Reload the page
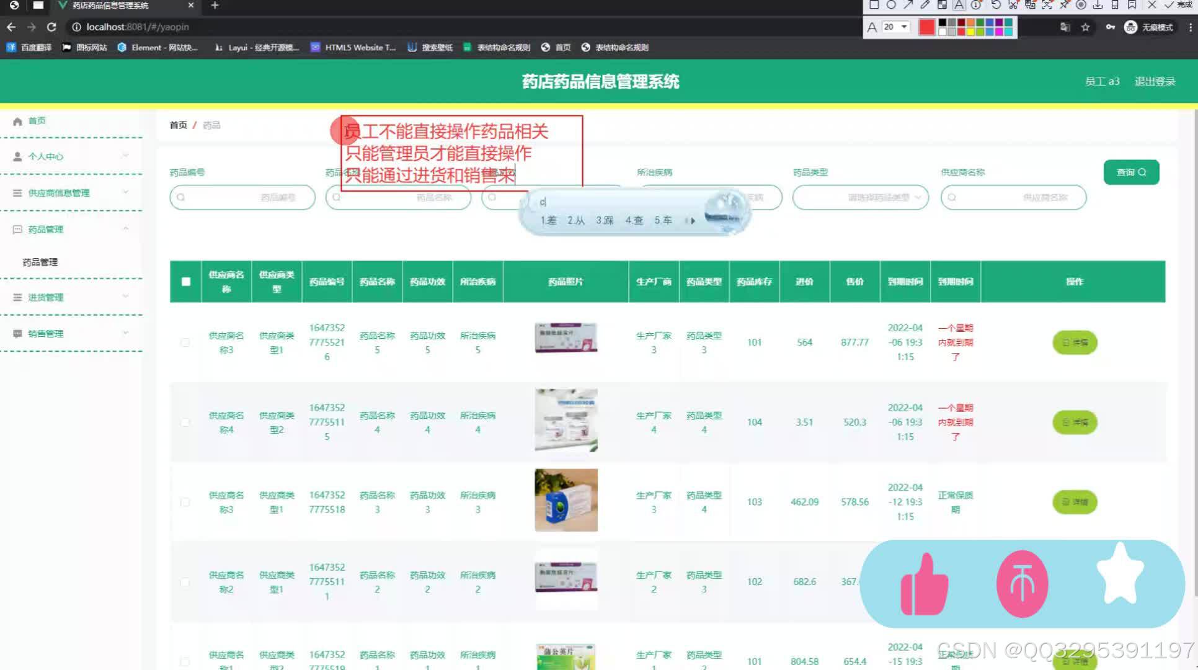1198x670 pixels. pyautogui.click(x=51, y=27)
